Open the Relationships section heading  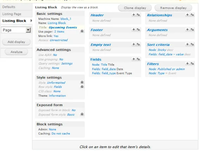tap(160, 15)
